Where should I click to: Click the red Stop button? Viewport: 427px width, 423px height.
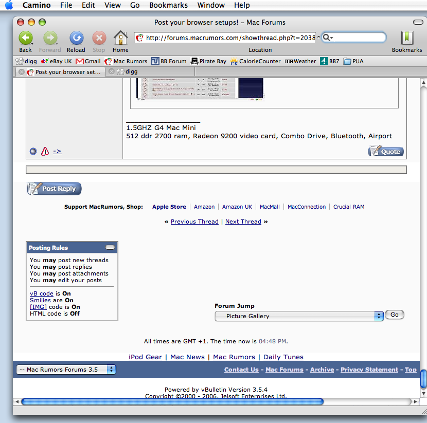(99, 38)
